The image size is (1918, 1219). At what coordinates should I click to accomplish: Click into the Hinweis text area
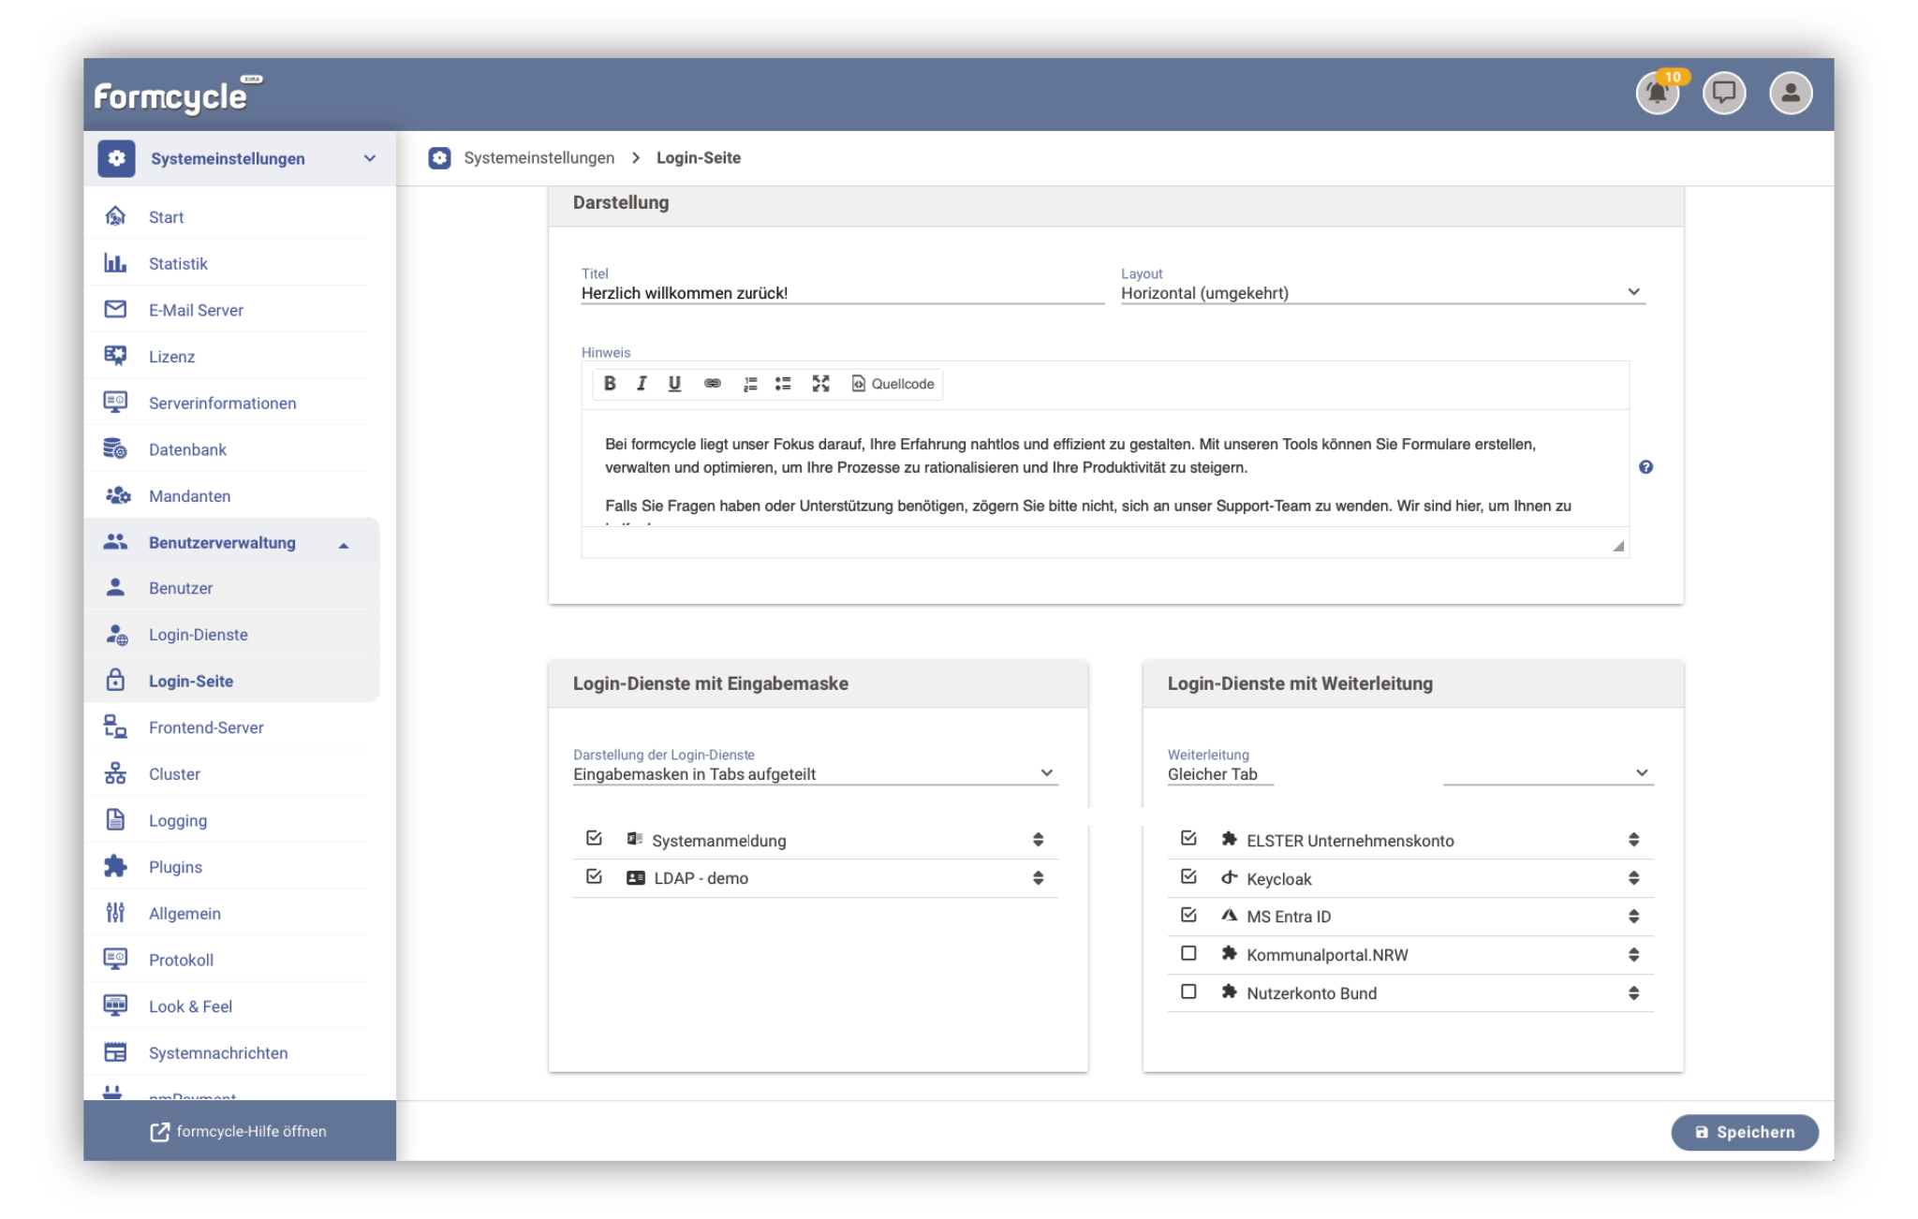(1104, 468)
